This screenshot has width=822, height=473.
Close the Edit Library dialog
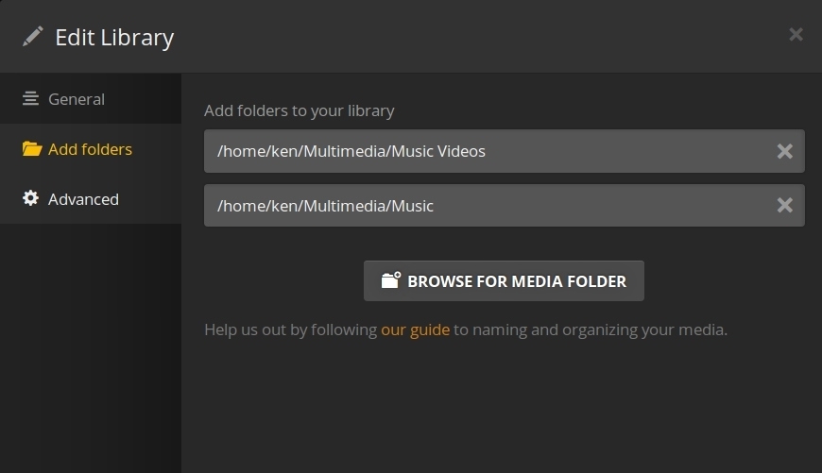(x=796, y=35)
